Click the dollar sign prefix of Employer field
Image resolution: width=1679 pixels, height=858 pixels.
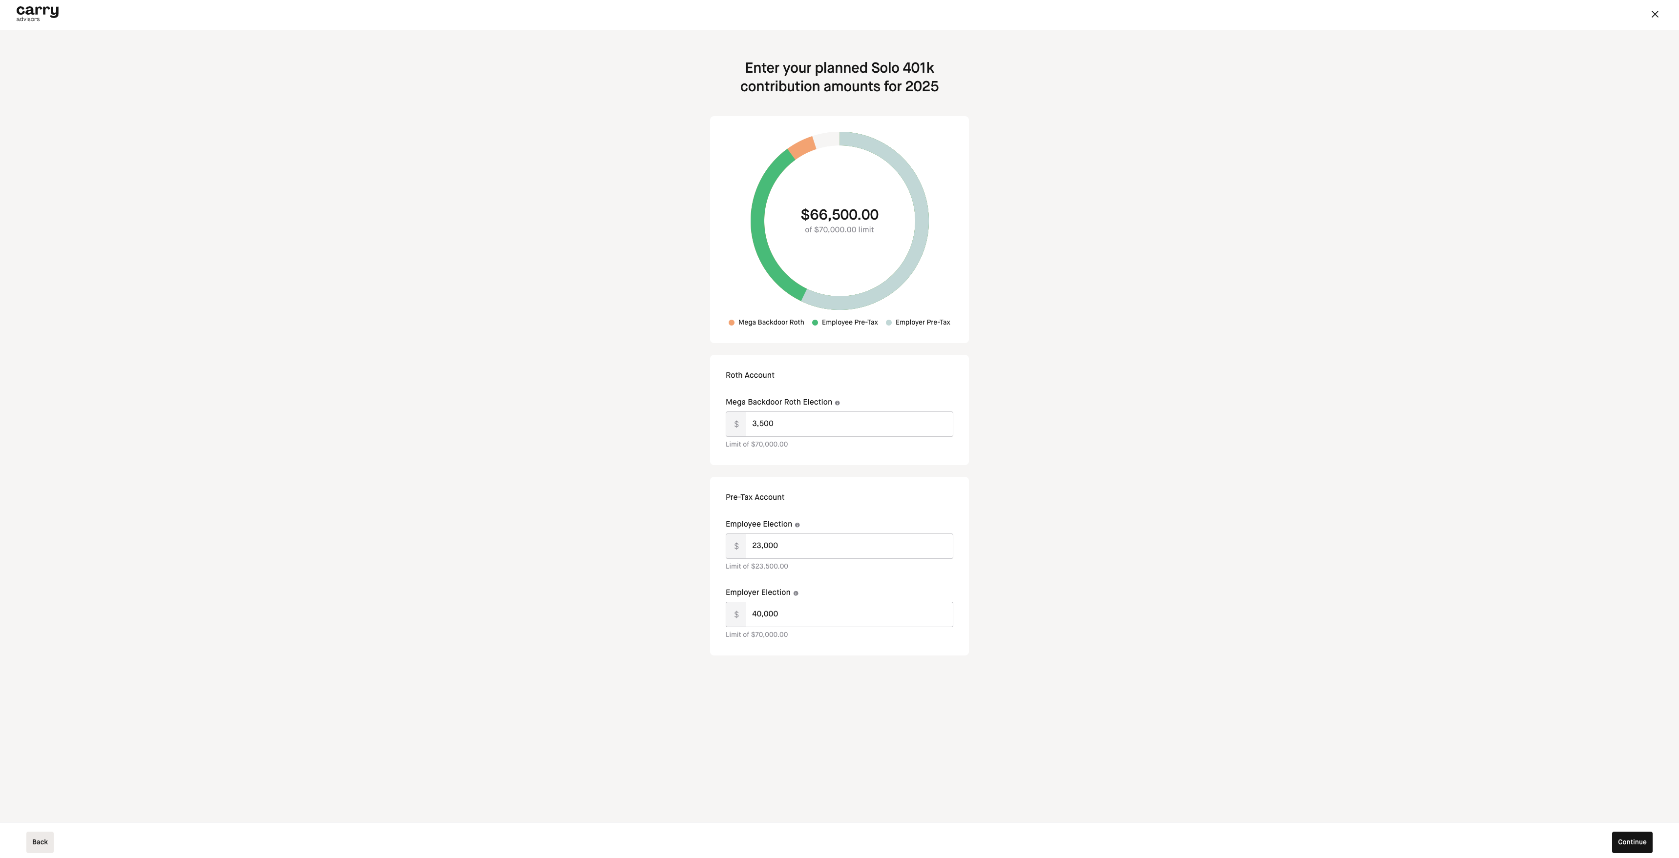(736, 614)
